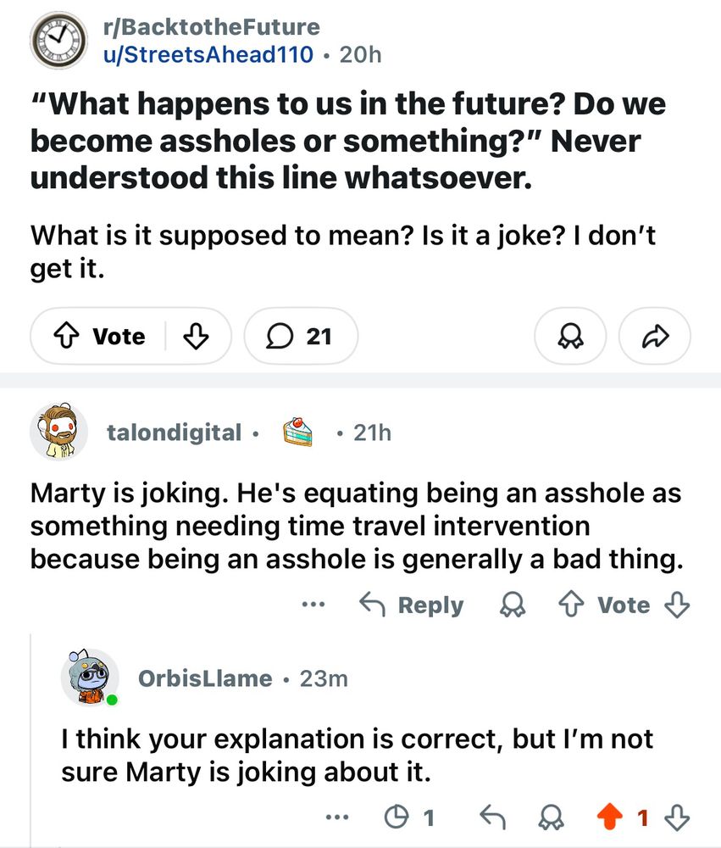Upvote the main post
This screenshot has width=721, height=848.
tap(66, 337)
